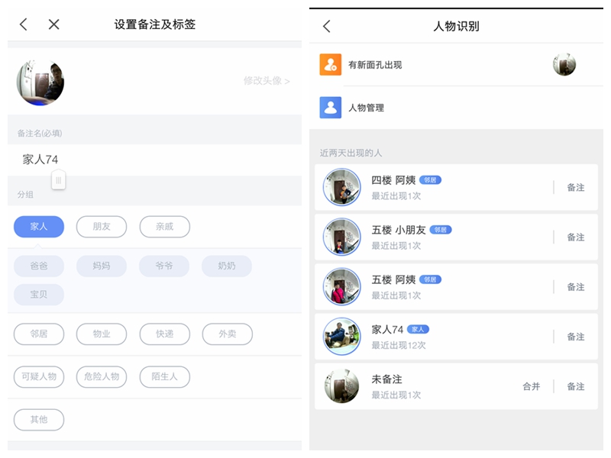This screenshot has width=611, height=458.
Task: Open the 五楼 阿姨 name text
Action: 393,280
